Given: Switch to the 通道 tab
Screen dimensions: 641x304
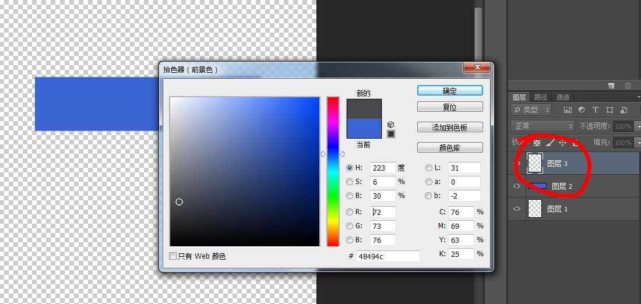Looking at the screenshot, I should (562, 97).
